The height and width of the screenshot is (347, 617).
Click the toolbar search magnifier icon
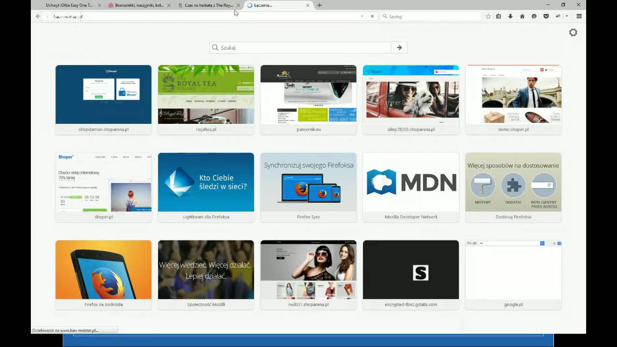[x=385, y=16]
